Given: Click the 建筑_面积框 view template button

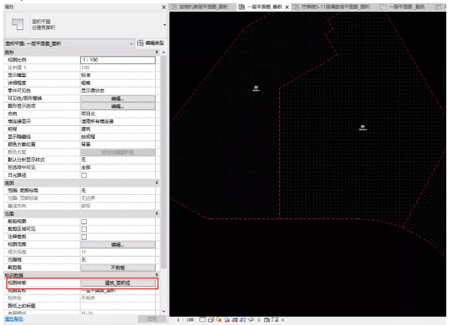Looking at the screenshot, I should tap(117, 283).
